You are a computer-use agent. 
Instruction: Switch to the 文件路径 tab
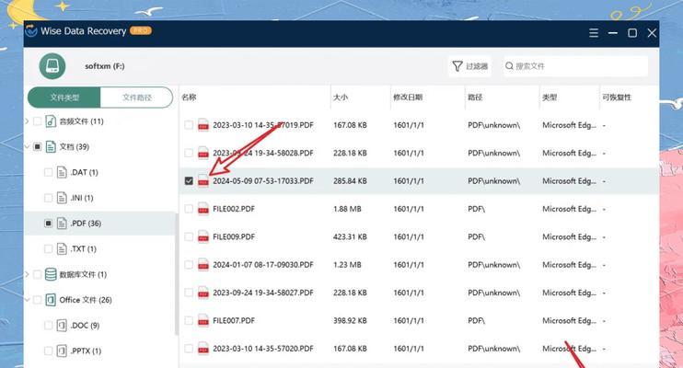137,98
